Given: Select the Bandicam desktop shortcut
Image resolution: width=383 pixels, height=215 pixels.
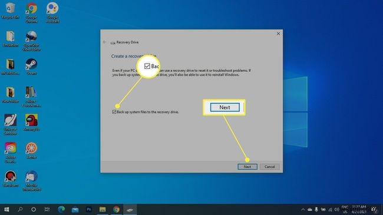Looking at the screenshot, I should click(x=10, y=178).
